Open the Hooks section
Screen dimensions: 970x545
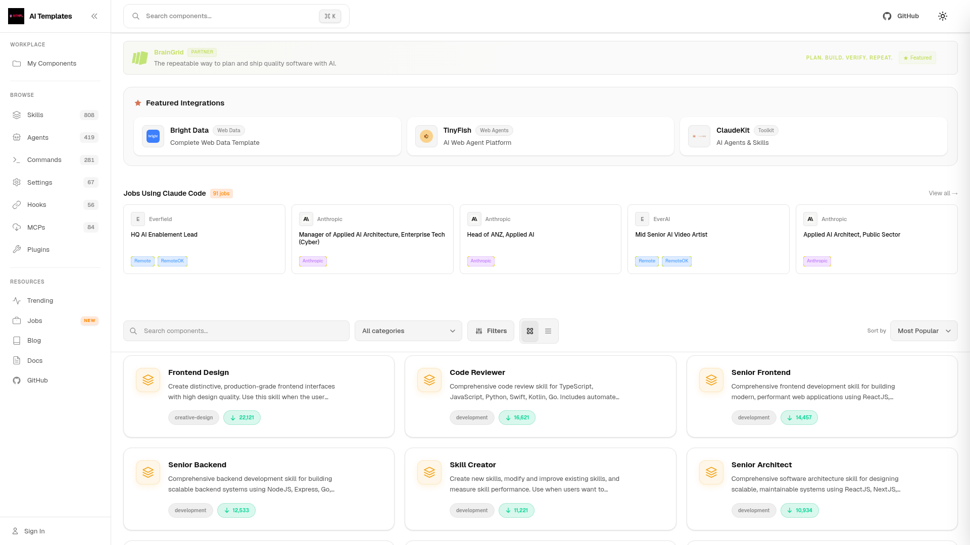(55, 205)
